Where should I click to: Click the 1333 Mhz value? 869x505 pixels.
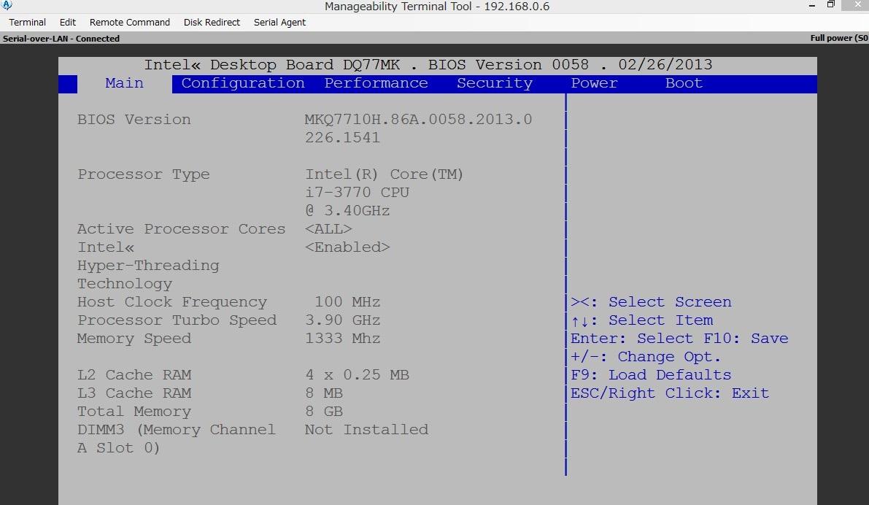tap(342, 339)
